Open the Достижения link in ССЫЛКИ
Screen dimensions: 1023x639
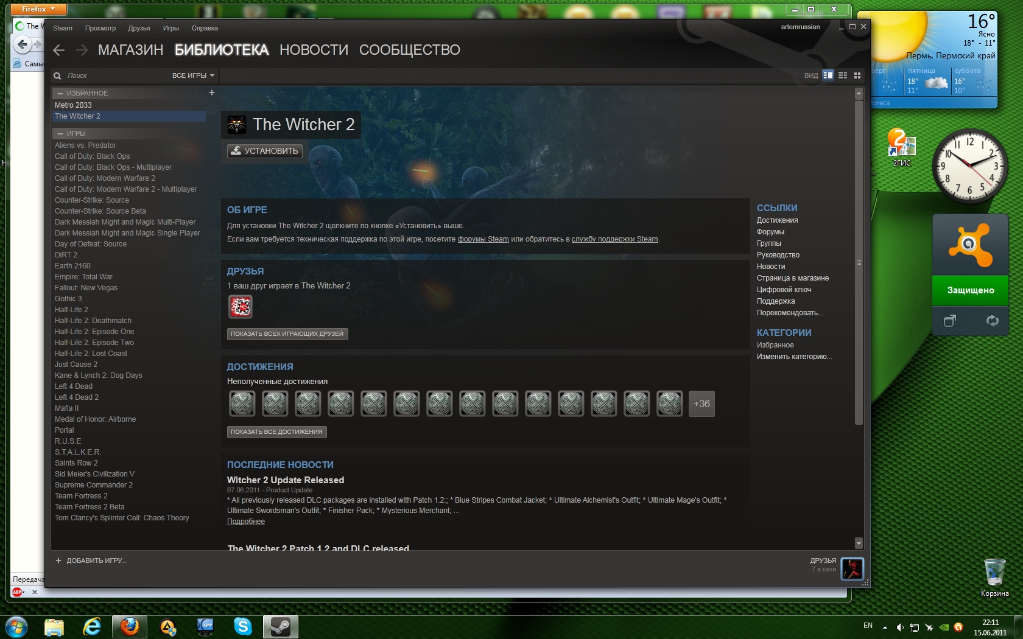tap(778, 220)
